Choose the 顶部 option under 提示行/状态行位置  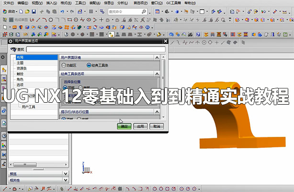tap(63, 119)
